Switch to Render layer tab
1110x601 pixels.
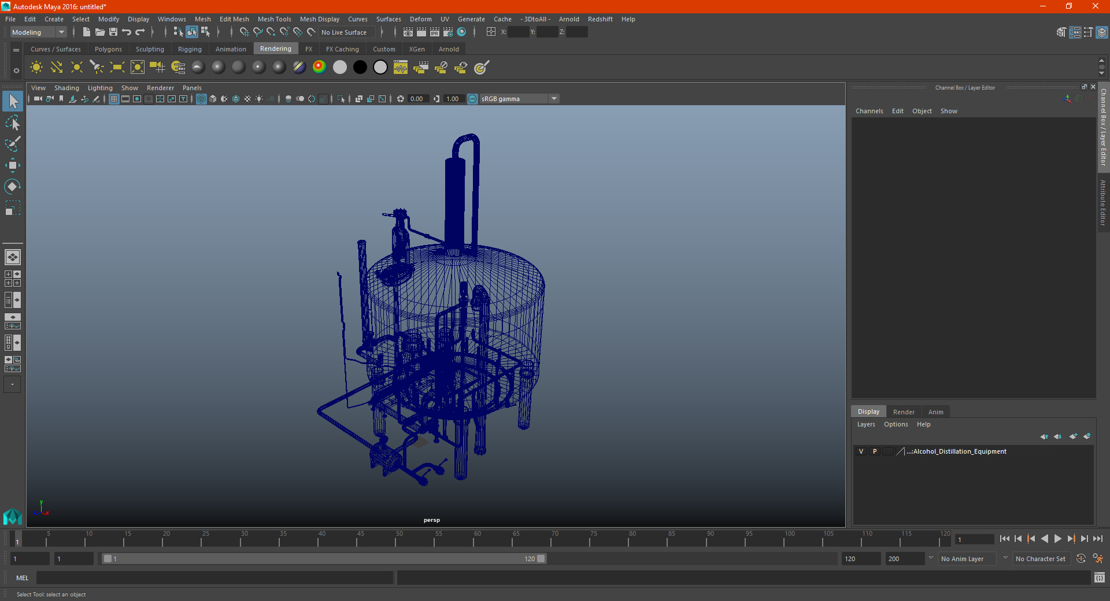coord(904,412)
